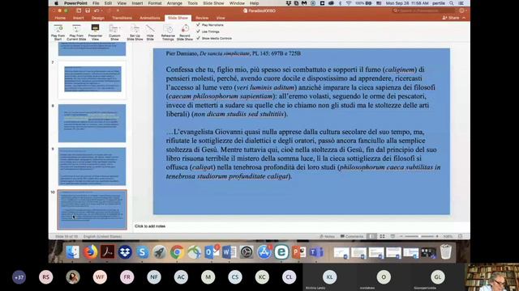The height and width of the screenshot is (291, 519).
Task: Click Comments button in status bar
Action: 352,236
